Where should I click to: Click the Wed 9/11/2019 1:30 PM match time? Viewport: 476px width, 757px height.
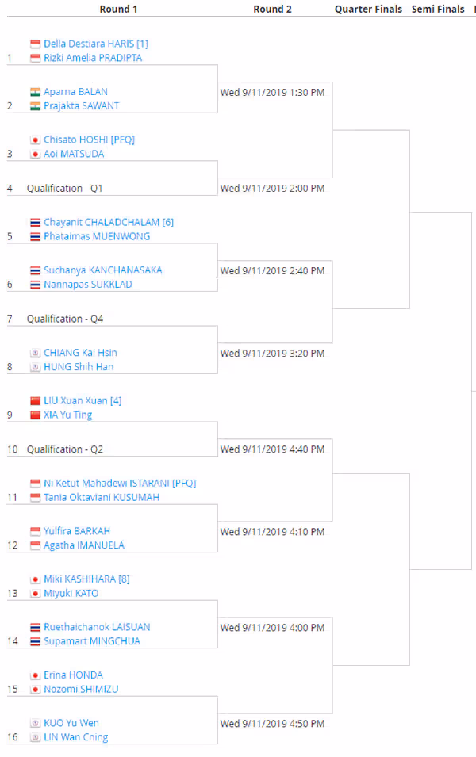click(273, 93)
